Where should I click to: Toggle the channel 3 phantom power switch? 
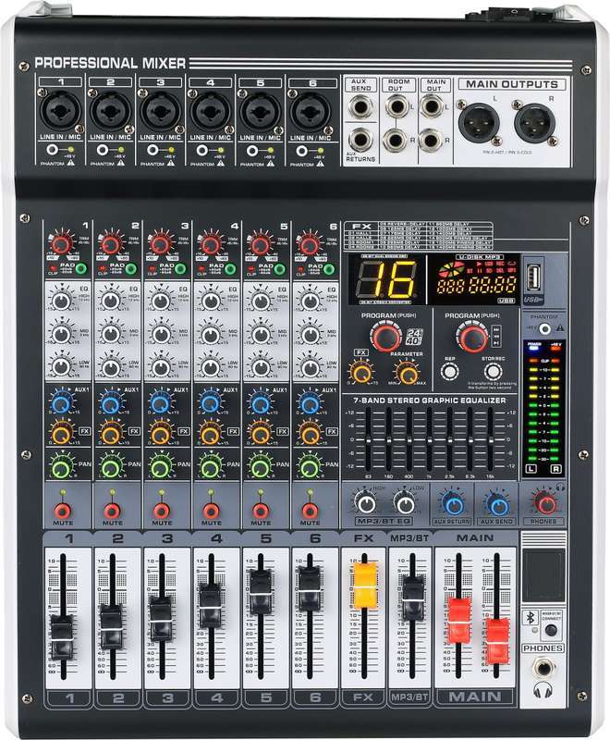click(x=152, y=148)
